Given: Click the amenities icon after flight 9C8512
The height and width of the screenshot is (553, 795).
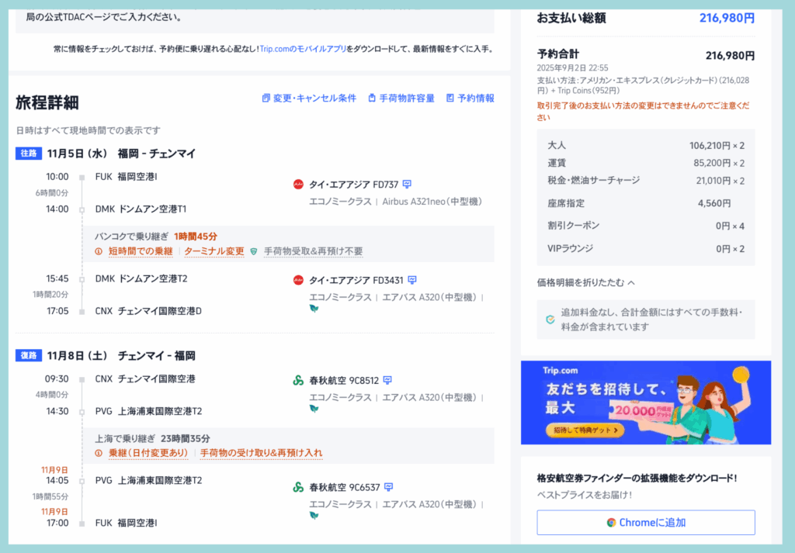Looking at the screenshot, I should tap(387, 380).
